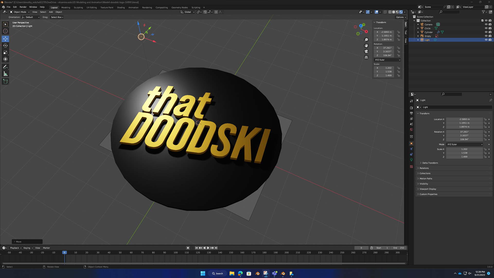Choose the Measure tool

(5, 74)
